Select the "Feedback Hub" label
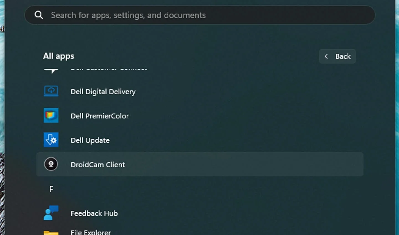The image size is (399, 235). (94, 213)
